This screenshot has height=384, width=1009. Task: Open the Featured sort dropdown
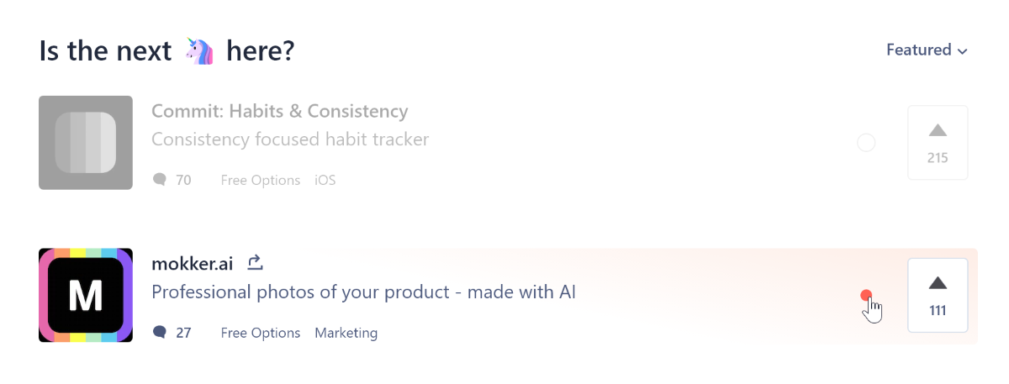coord(927,50)
